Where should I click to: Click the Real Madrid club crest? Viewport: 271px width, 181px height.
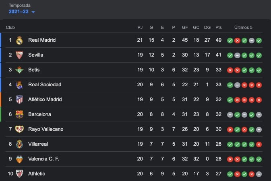click(19, 40)
